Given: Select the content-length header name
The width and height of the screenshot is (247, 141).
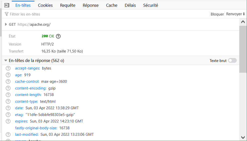Looking at the screenshot, I should pos(28,95).
